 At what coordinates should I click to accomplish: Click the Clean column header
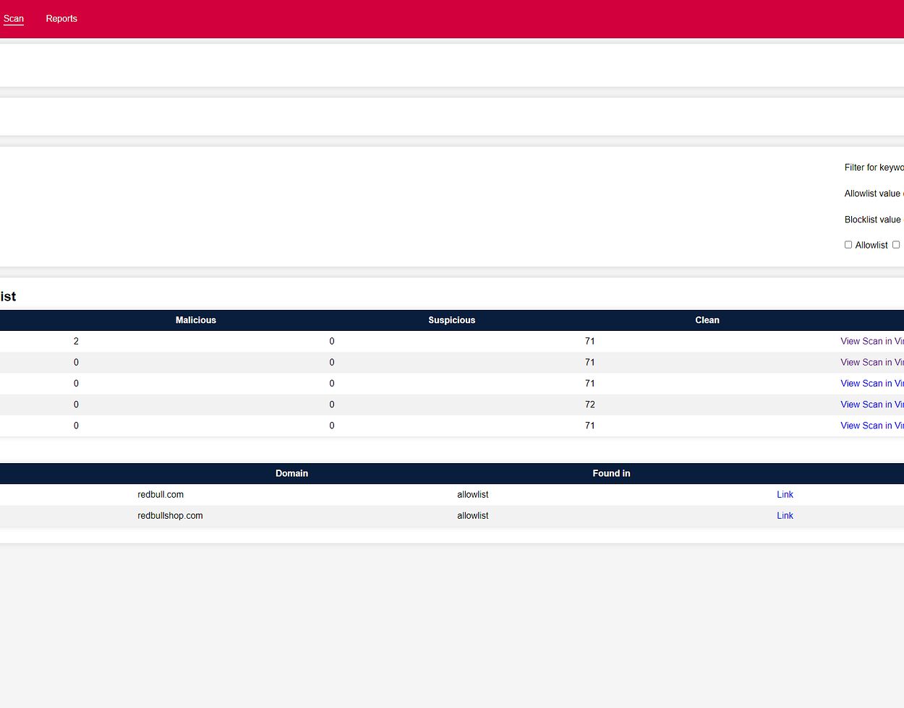707,320
